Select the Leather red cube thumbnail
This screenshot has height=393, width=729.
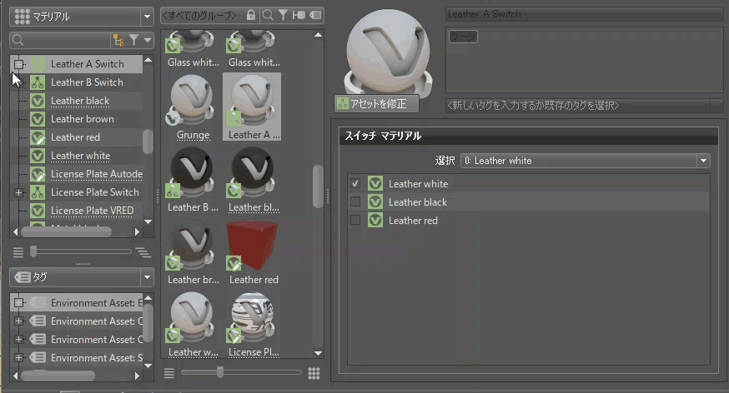(253, 252)
